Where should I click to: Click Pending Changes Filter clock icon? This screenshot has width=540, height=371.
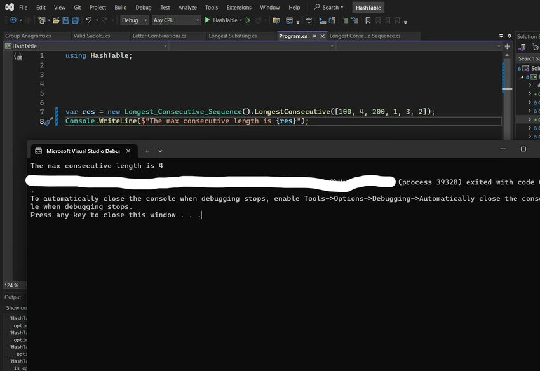pyautogui.click(x=536, y=47)
